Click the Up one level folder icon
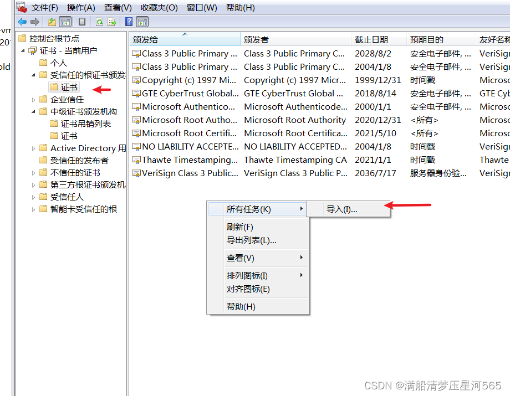The image size is (510, 396). coord(52,22)
